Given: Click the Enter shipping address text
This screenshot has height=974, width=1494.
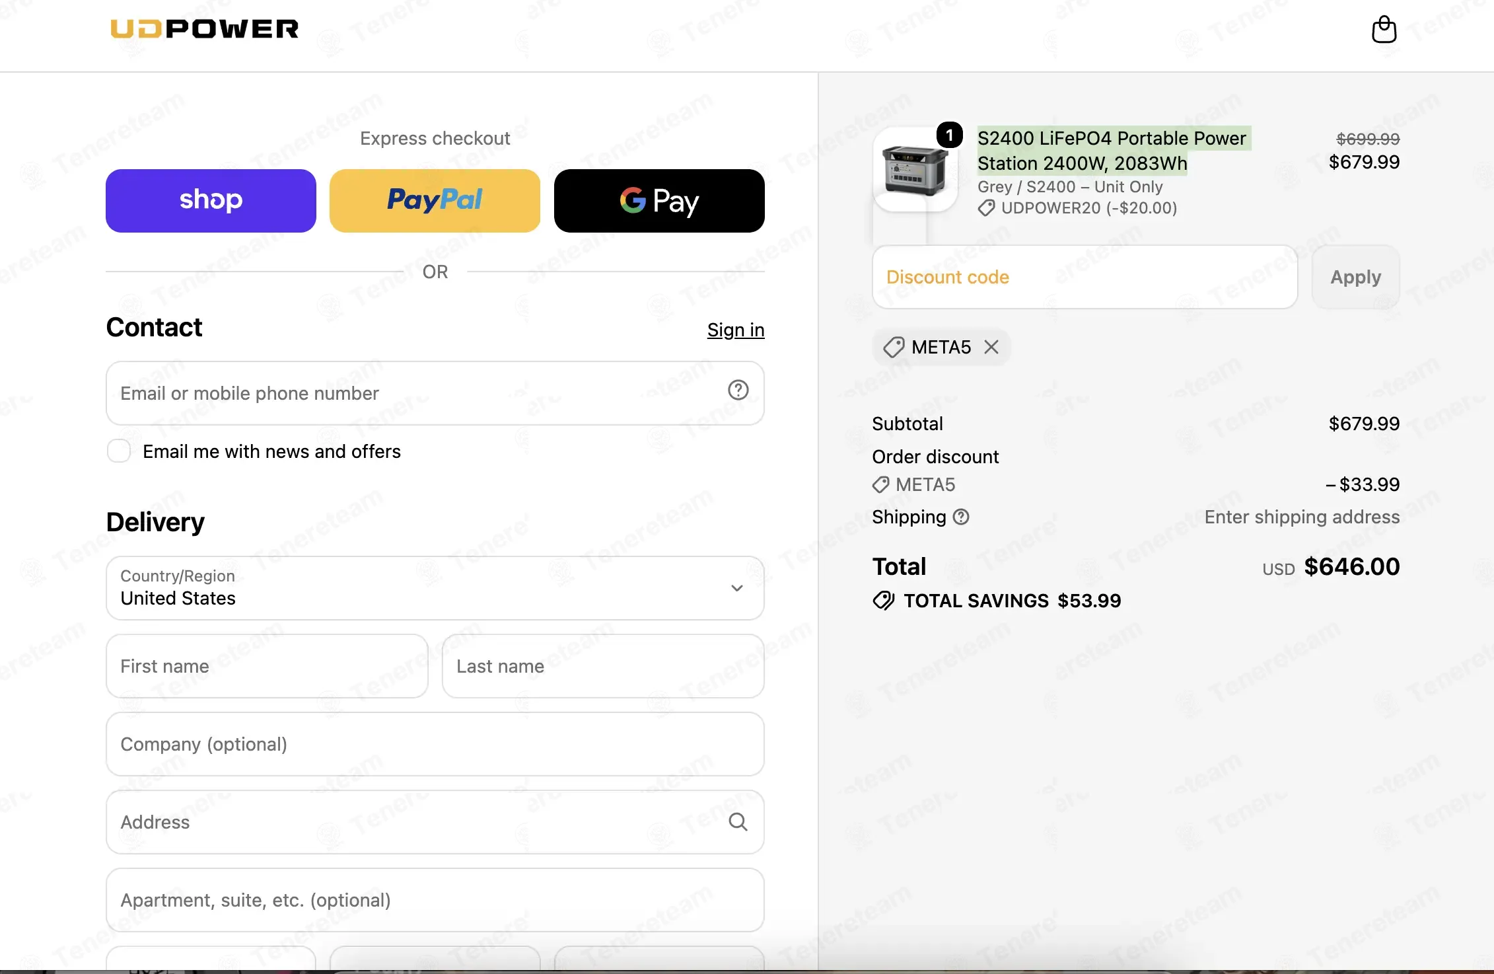Looking at the screenshot, I should pyautogui.click(x=1302, y=517).
